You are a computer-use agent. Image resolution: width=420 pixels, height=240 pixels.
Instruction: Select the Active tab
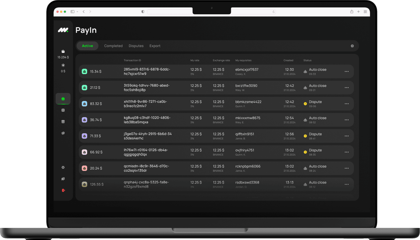[87, 46]
